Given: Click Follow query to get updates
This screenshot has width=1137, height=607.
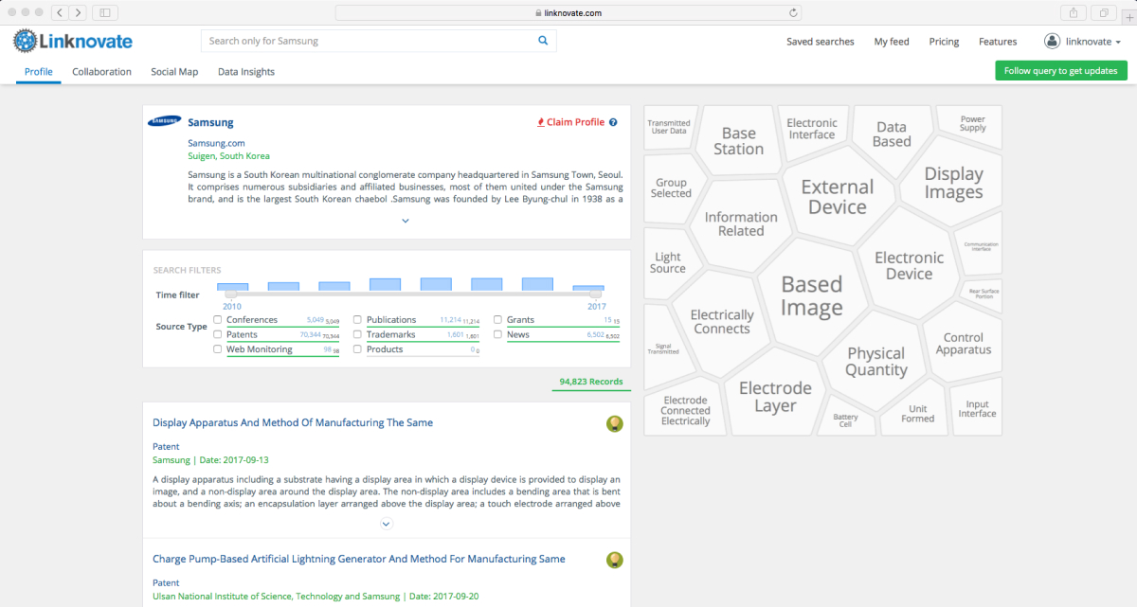Looking at the screenshot, I should [1060, 71].
